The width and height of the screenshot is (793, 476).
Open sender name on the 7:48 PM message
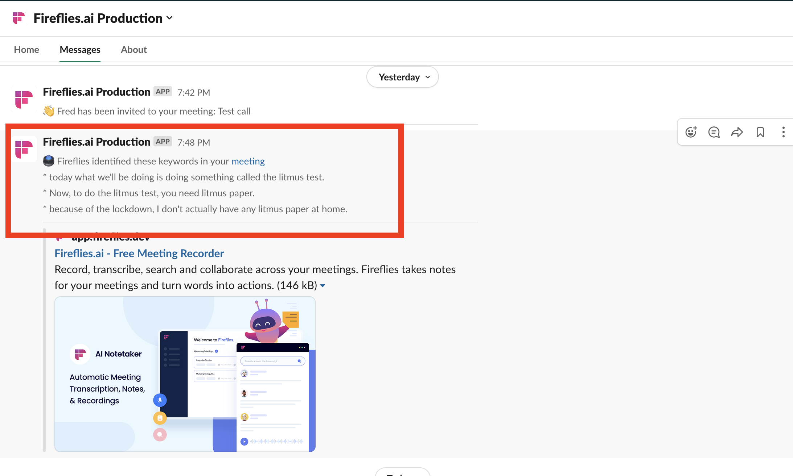(x=96, y=142)
